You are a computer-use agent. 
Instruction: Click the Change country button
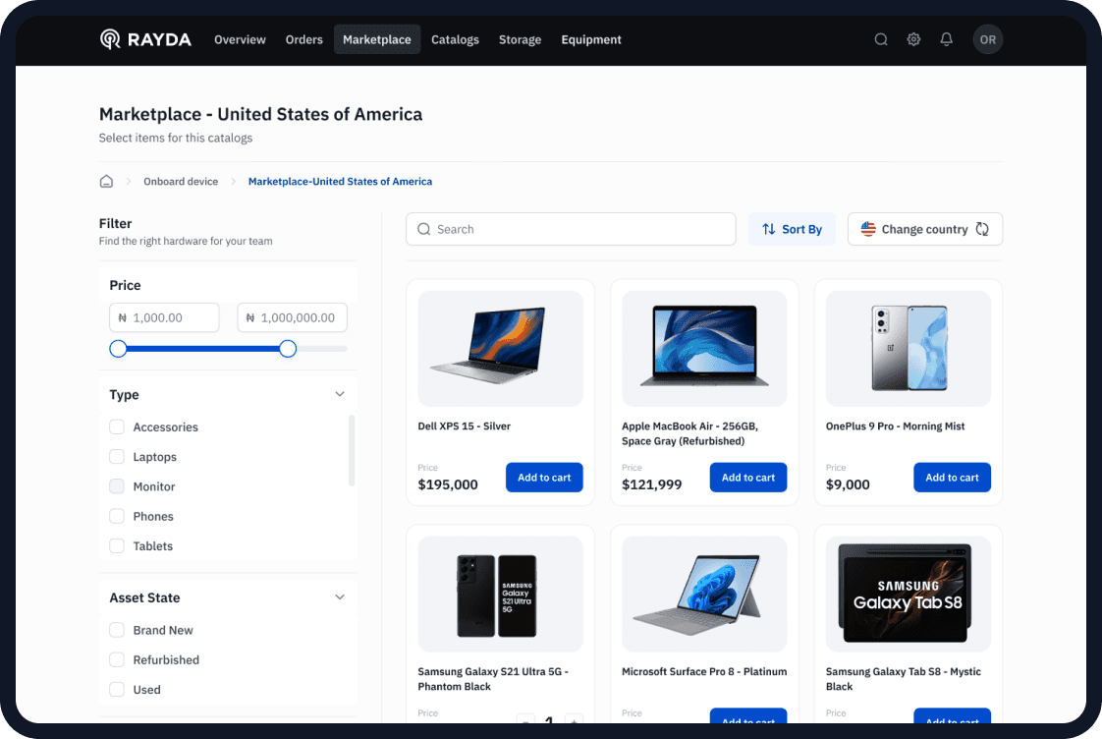(x=925, y=229)
